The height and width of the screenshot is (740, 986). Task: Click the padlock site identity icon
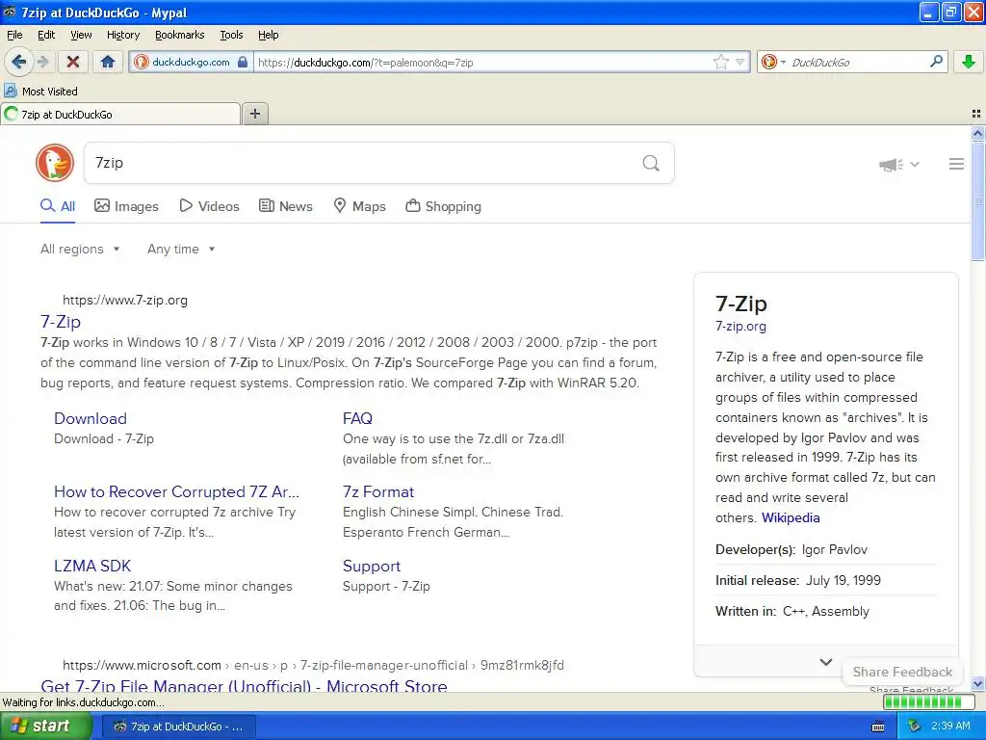click(243, 62)
